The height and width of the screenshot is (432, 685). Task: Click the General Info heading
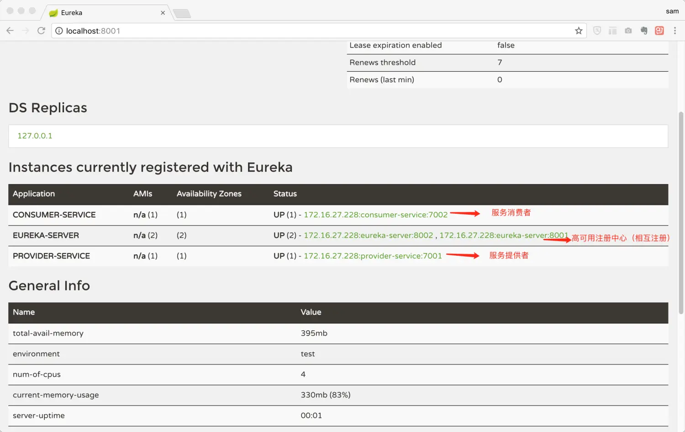(49, 285)
